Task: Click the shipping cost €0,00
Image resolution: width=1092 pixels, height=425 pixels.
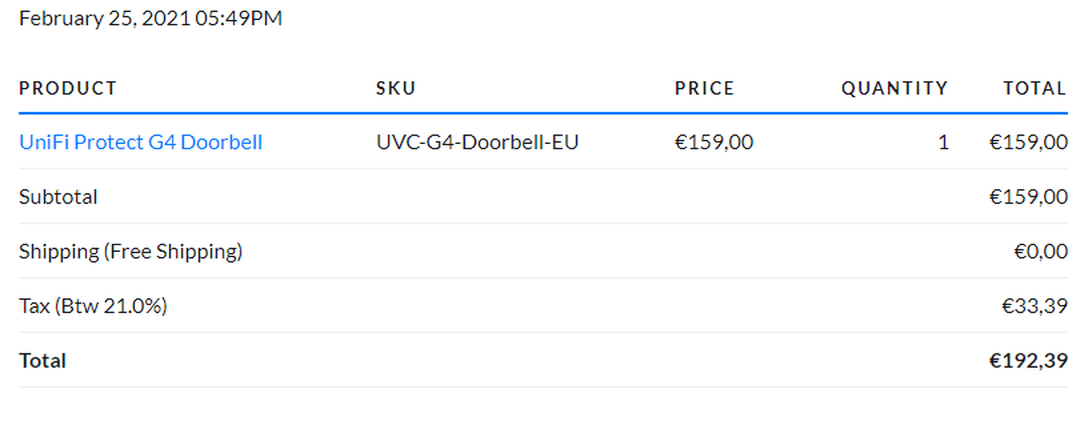Action: pyautogui.click(x=1040, y=251)
